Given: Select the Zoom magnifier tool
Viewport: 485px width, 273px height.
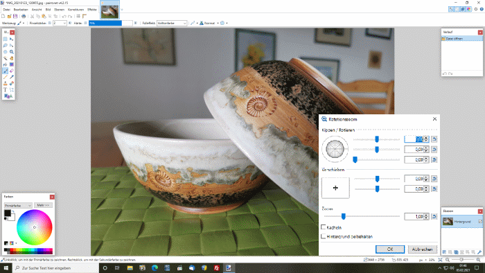Looking at the screenshot, I should tap(12, 52).
